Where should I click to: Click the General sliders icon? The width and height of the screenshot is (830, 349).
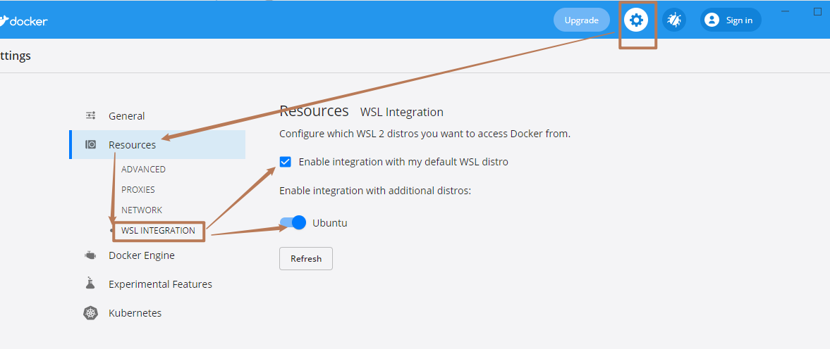point(90,115)
